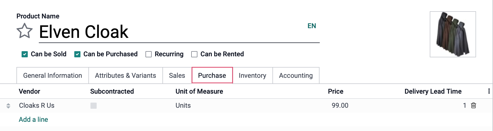Open the General Information tab

[x=53, y=75]
